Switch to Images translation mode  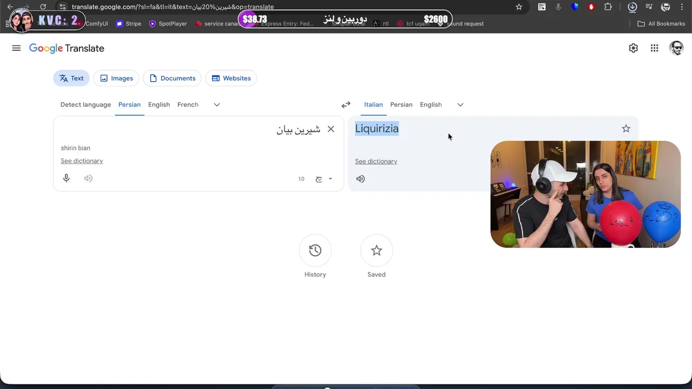pyautogui.click(x=116, y=78)
